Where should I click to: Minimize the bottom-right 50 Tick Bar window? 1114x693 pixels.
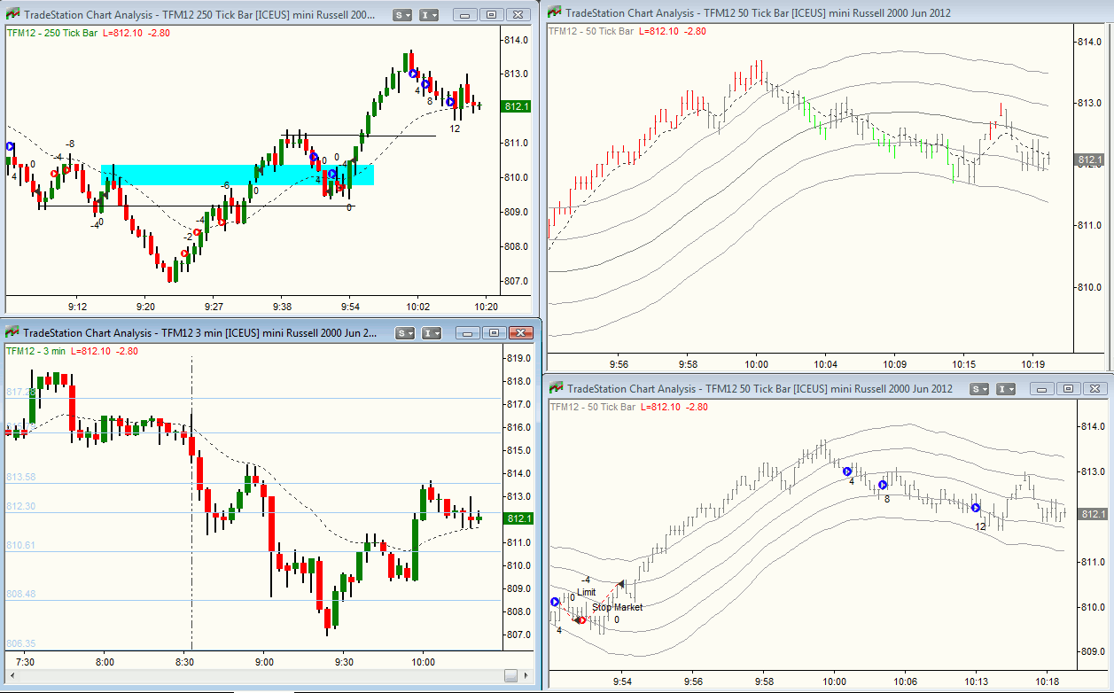(x=1040, y=389)
